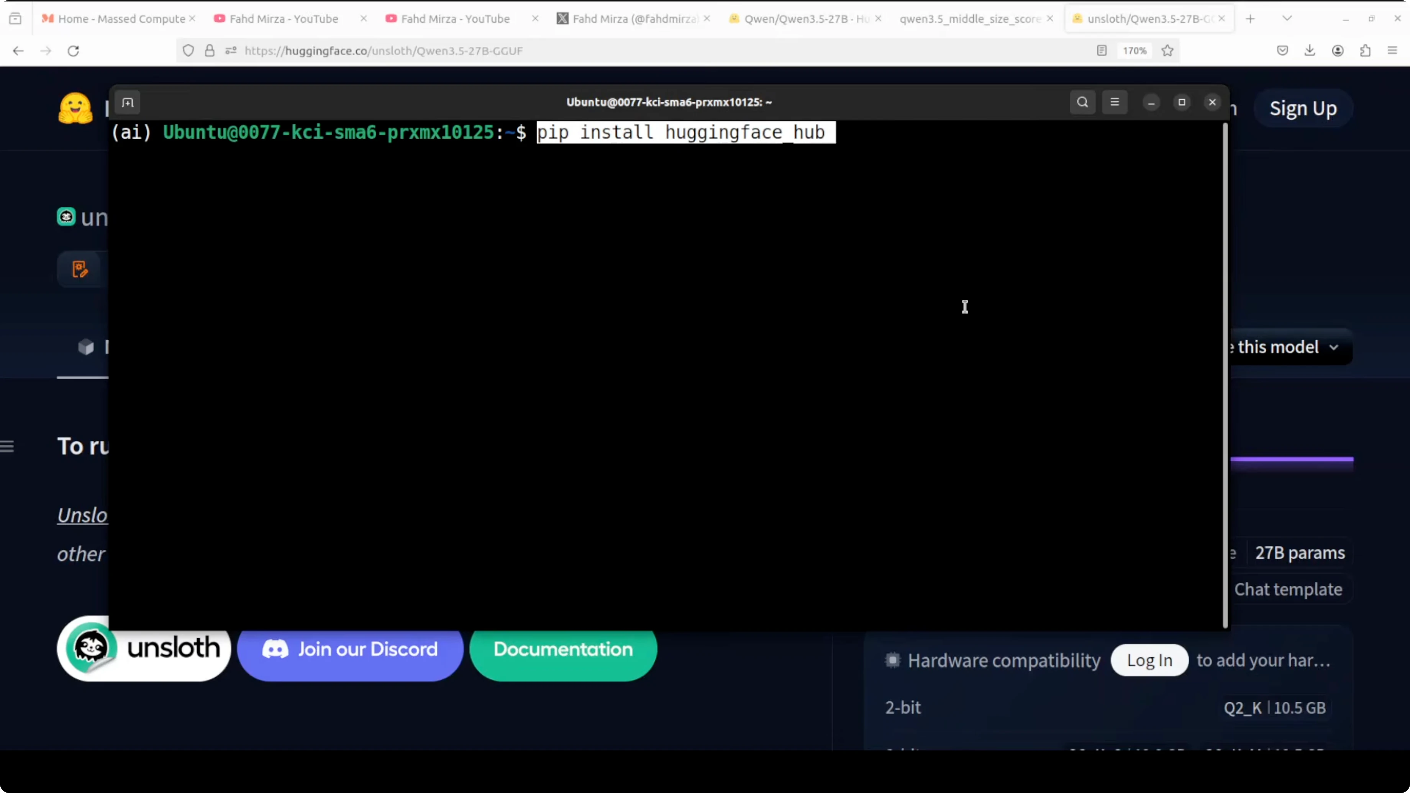Add a new terminal tab

pyautogui.click(x=128, y=102)
